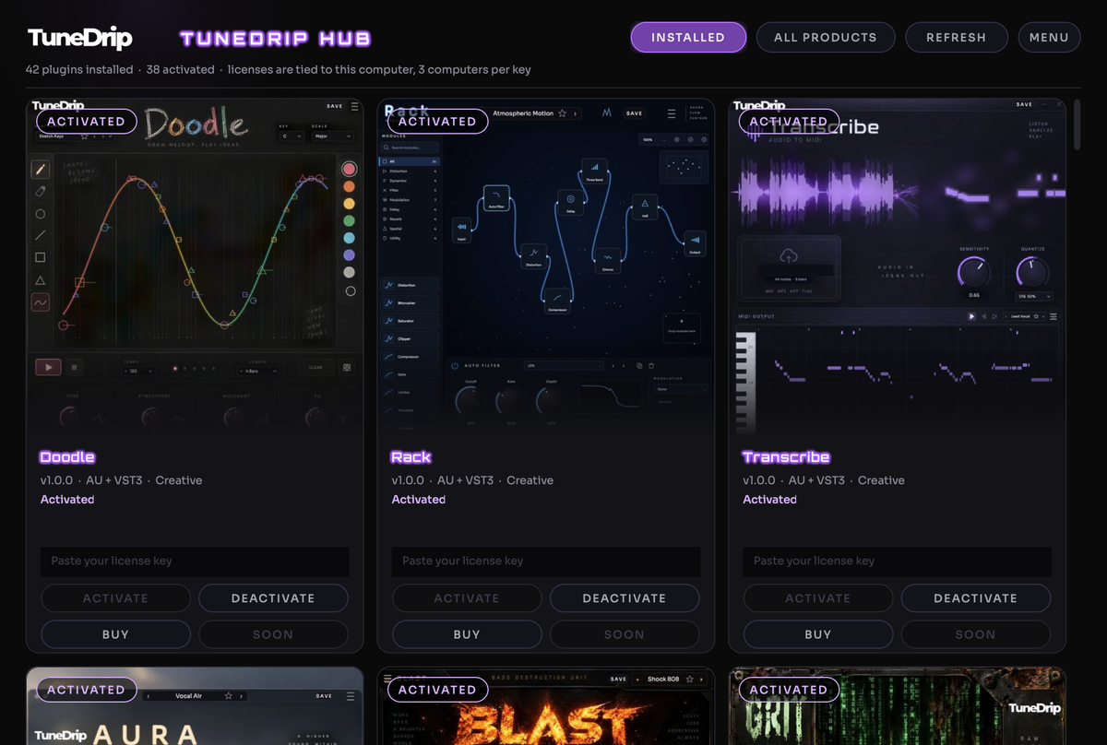This screenshot has width=1107, height=745.
Task: Adjust the Cutoff knob in Rack preview
Action: [469, 401]
